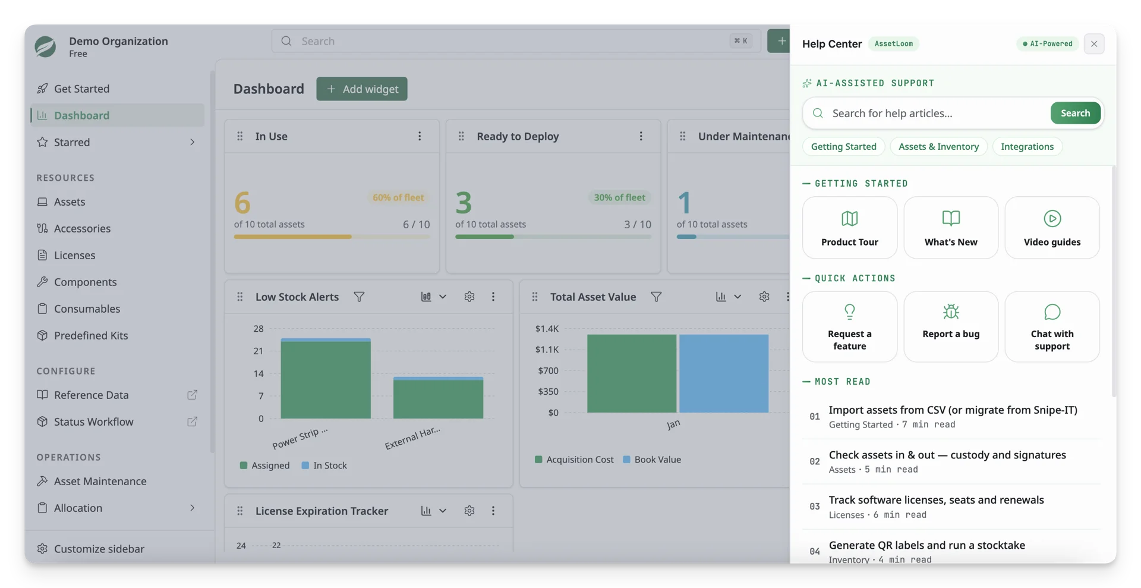
Task: Open the What's New card
Action: pos(950,228)
